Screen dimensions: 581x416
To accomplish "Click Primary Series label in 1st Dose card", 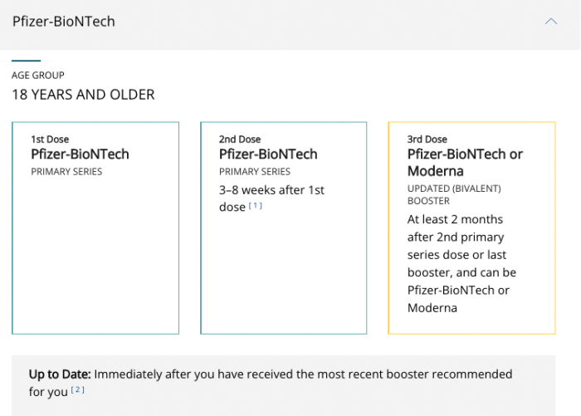I will click(x=66, y=172).
